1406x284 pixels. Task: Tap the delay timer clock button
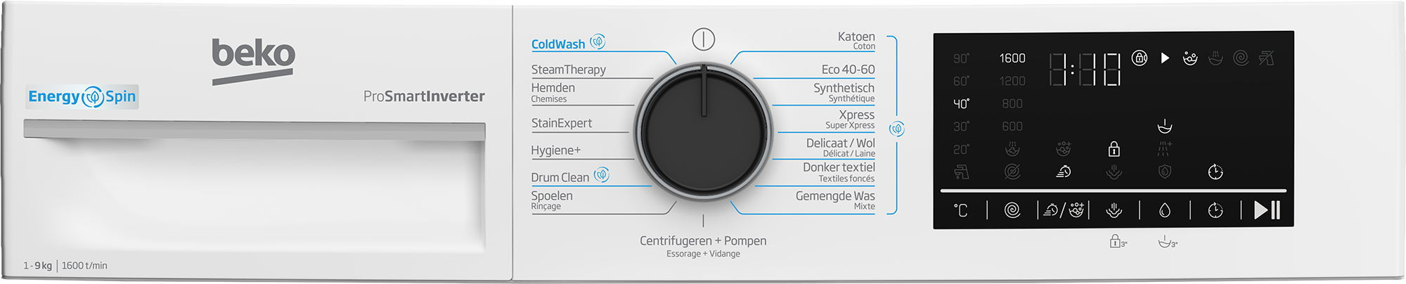(1215, 209)
